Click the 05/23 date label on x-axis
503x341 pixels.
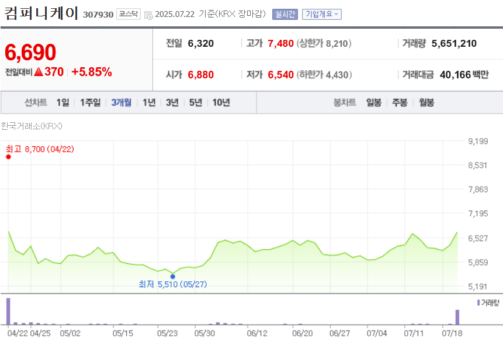pyautogui.click(x=168, y=333)
